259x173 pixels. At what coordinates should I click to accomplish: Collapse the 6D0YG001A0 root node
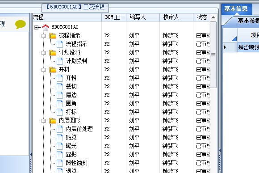pos(36,27)
